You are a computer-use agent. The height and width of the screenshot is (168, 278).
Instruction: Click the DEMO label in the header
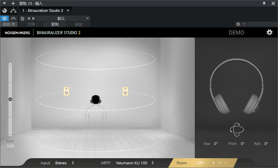tap(236, 32)
